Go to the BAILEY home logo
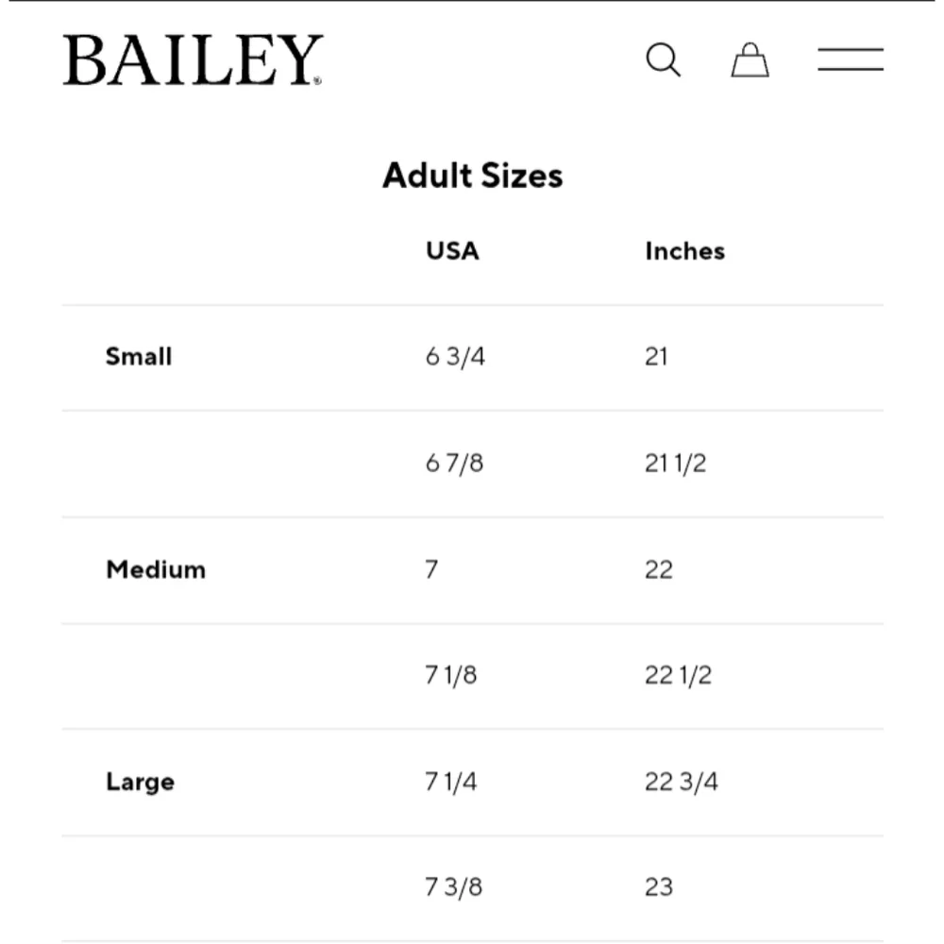This screenshot has height=944, width=944. pyautogui.click(x=194, y=60)
